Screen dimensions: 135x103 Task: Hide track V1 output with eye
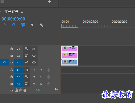[x=34, y=63]
